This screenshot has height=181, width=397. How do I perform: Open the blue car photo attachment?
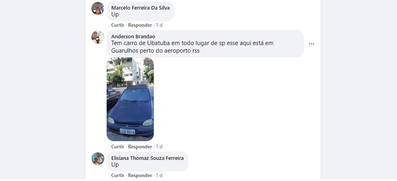130,99
